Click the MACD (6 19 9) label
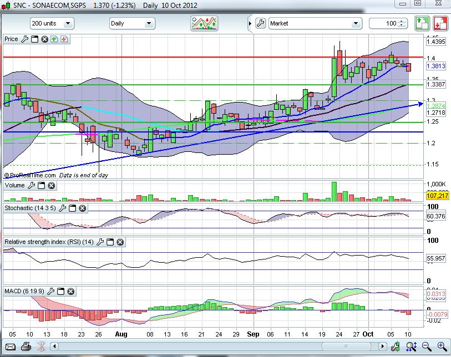 [24, 291]
